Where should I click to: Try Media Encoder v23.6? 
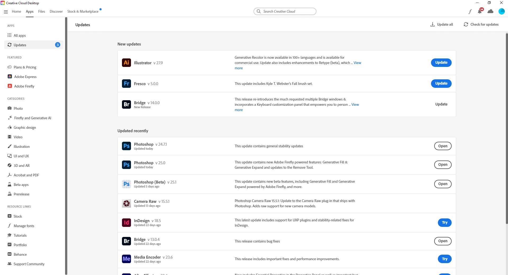coord(444,259)
